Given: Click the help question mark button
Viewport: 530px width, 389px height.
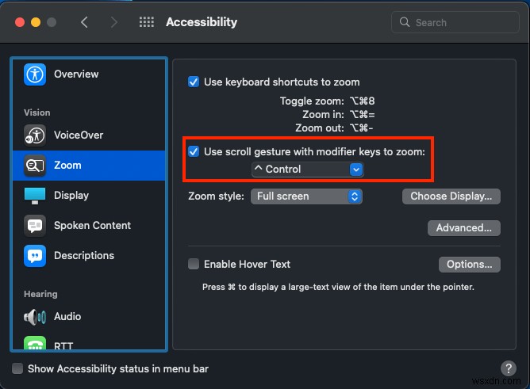Looking at the screenshot, I should pyautogui.click(x=509, y=368).
